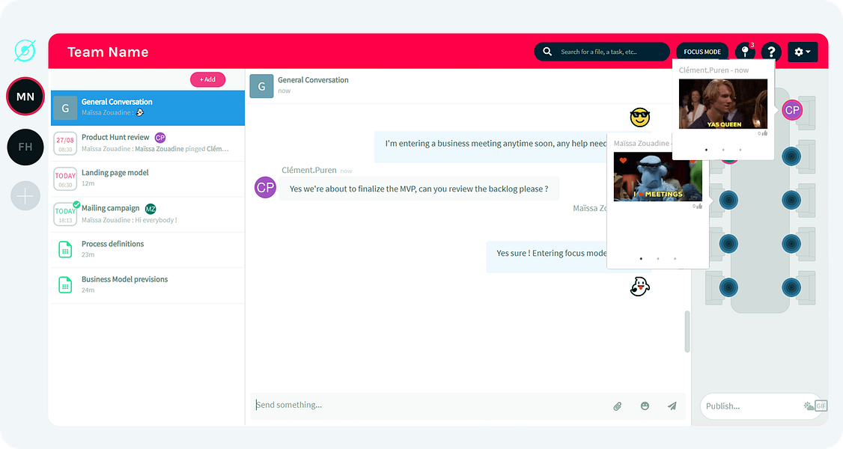Click the paper plane send icon
This screenshot has width=843, height=449.
tap(672, 406)
